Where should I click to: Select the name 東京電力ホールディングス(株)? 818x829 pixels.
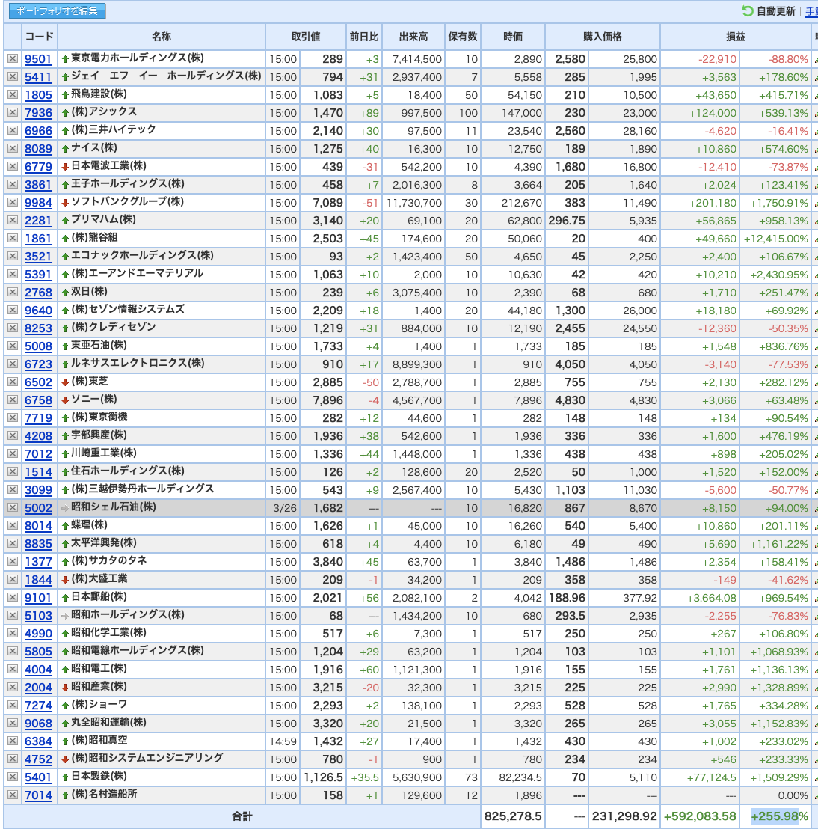[x=138, y=58]
